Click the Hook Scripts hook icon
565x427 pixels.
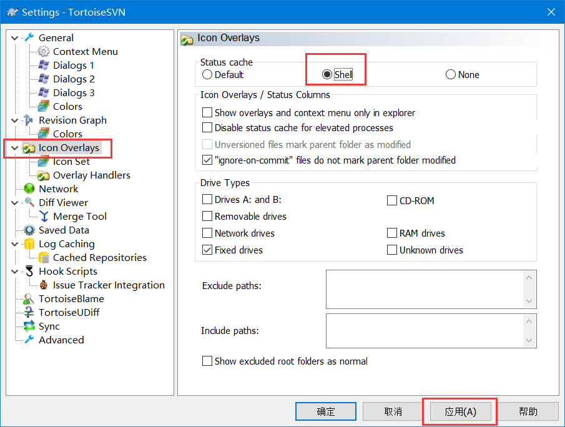click(29, 272)
